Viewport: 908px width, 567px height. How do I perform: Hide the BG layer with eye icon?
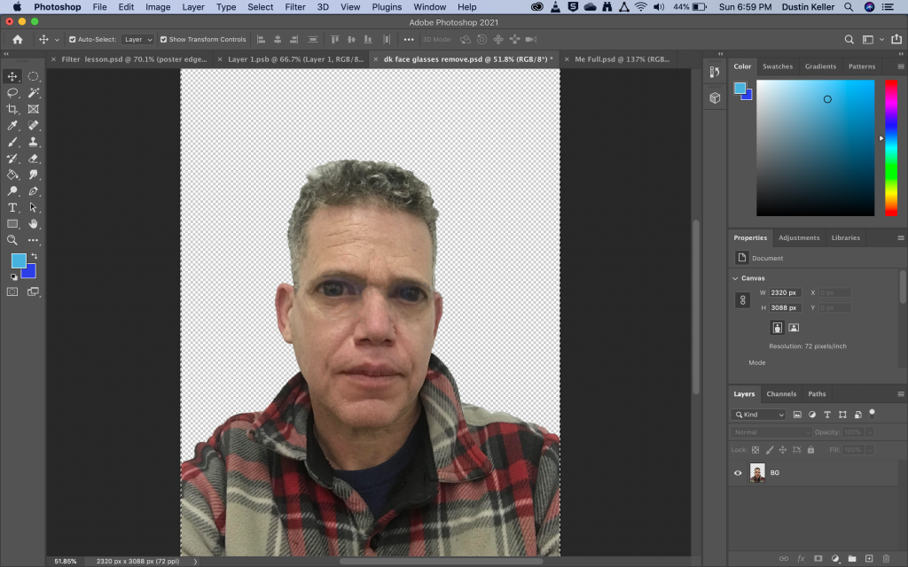(x=737, y=473)
